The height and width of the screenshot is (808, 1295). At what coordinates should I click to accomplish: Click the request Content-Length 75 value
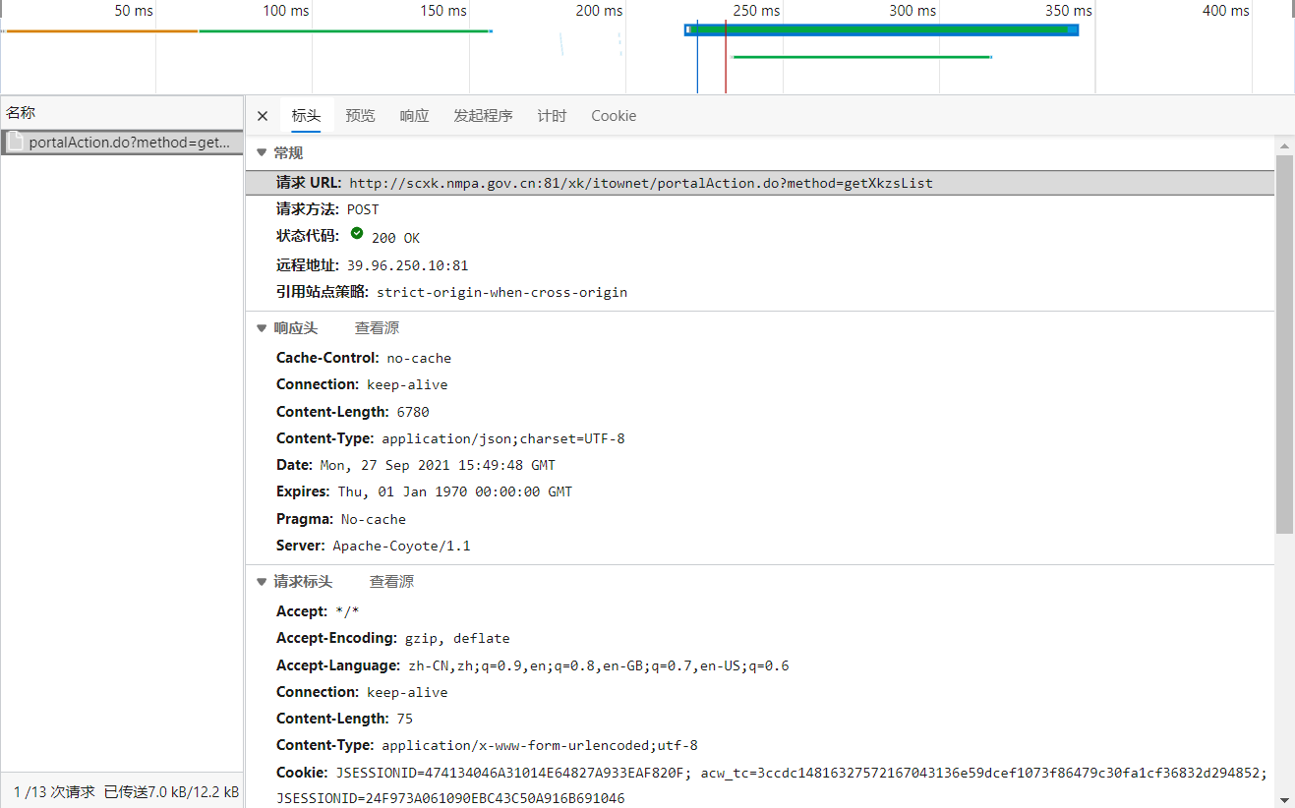click(x=405, y=719)
